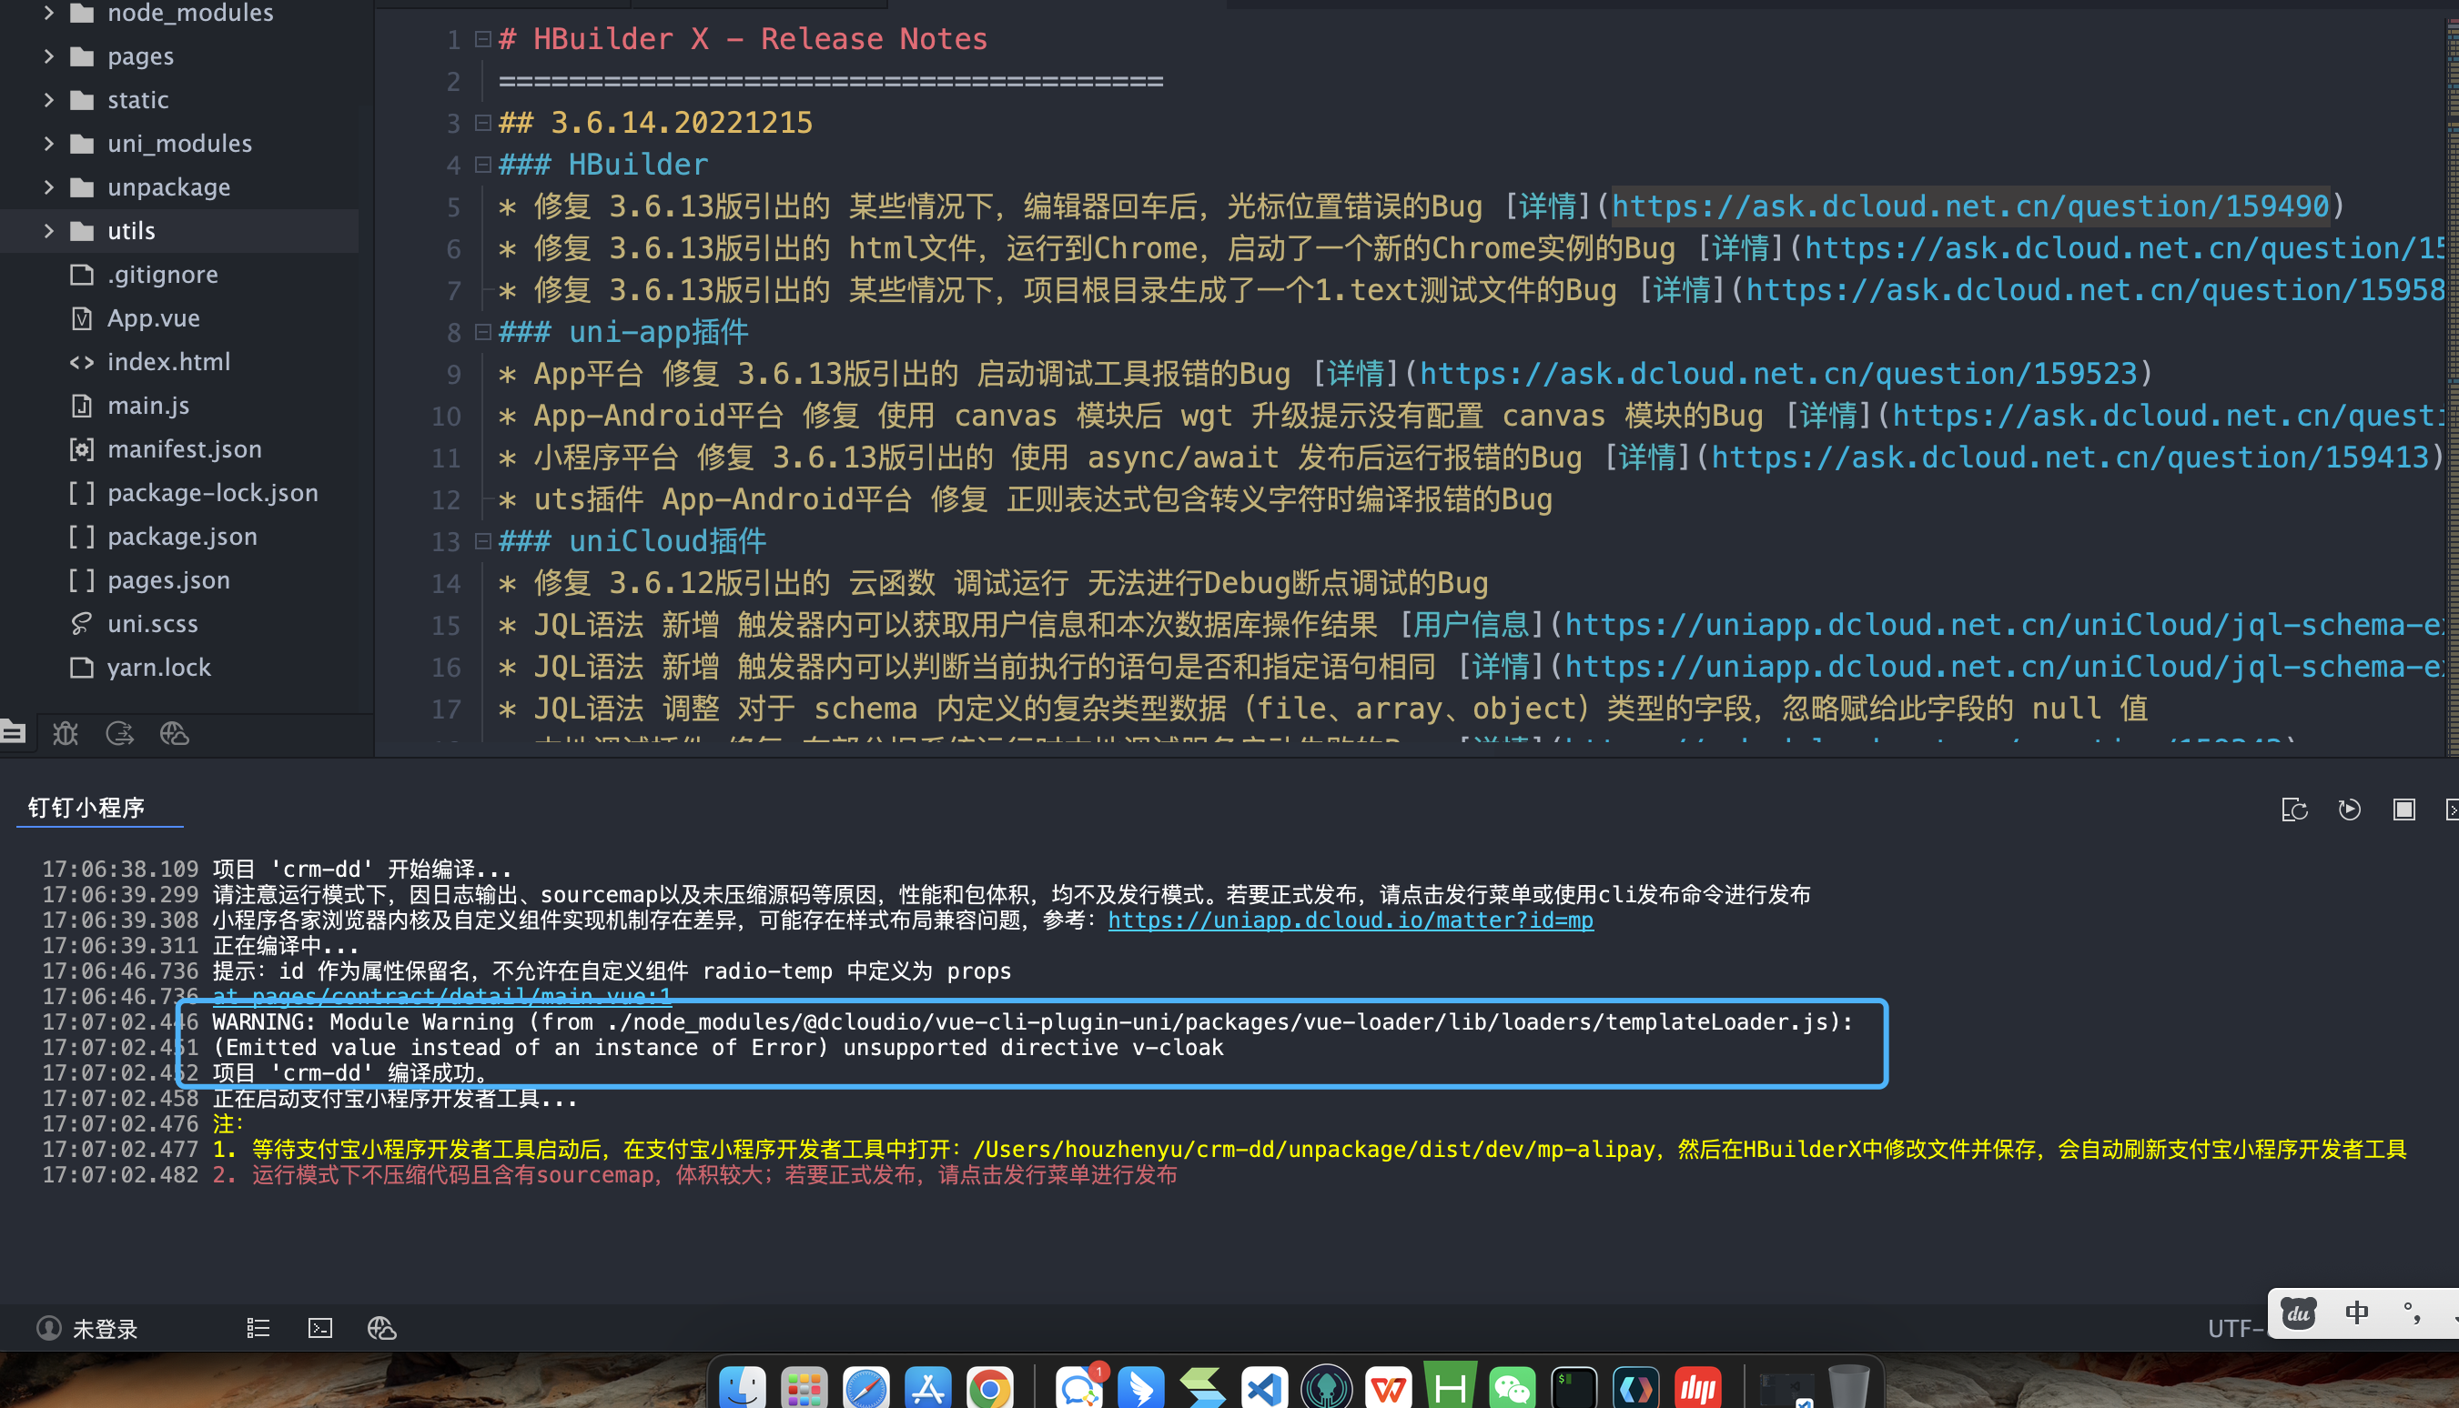Click the console refresh-window icon
The image size is (2459, 1408).
click(x=2293, y=810)
